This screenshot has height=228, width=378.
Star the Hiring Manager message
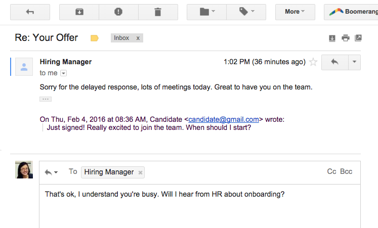coord(313,62)
